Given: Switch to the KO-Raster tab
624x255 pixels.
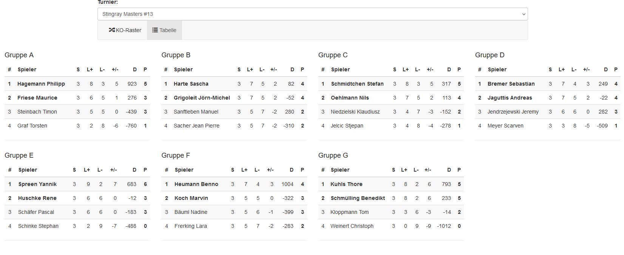Looking at the screenshot, I should pyautogui.click(x=125, y=30).
